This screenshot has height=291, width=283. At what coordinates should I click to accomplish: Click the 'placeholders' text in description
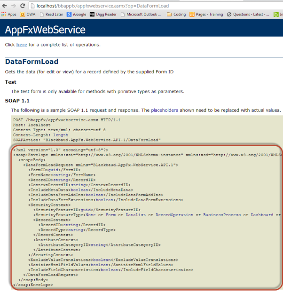coord(165,110)
